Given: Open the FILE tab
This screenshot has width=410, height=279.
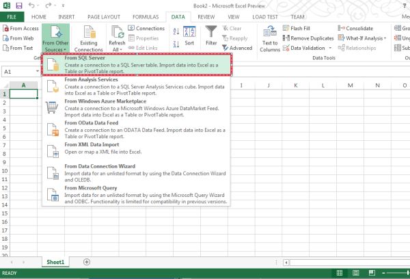Looking at the screenshot, I should (x=12, y=17).
